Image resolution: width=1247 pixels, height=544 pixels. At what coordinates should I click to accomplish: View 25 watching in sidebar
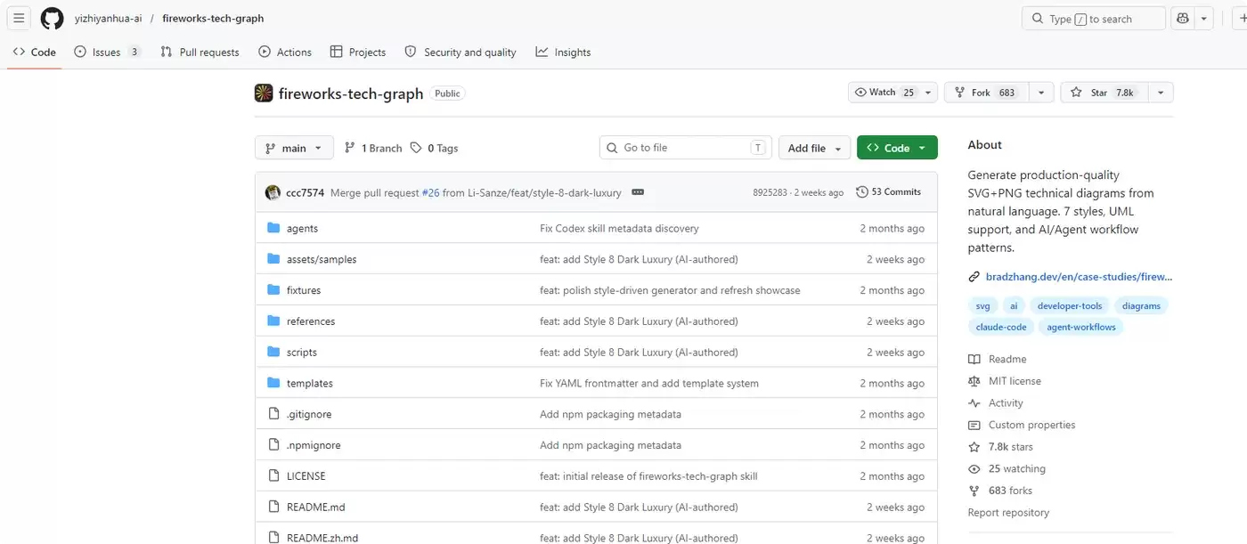click(x=1007, y=468)
